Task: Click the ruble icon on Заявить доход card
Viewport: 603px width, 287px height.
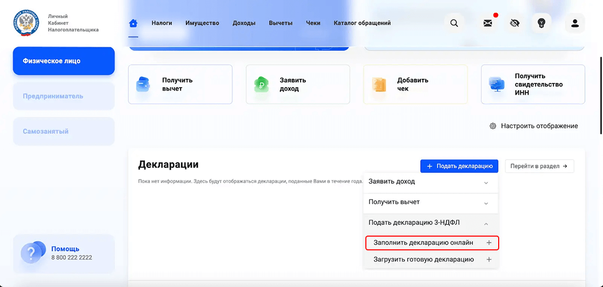Action: click(261, 84)
